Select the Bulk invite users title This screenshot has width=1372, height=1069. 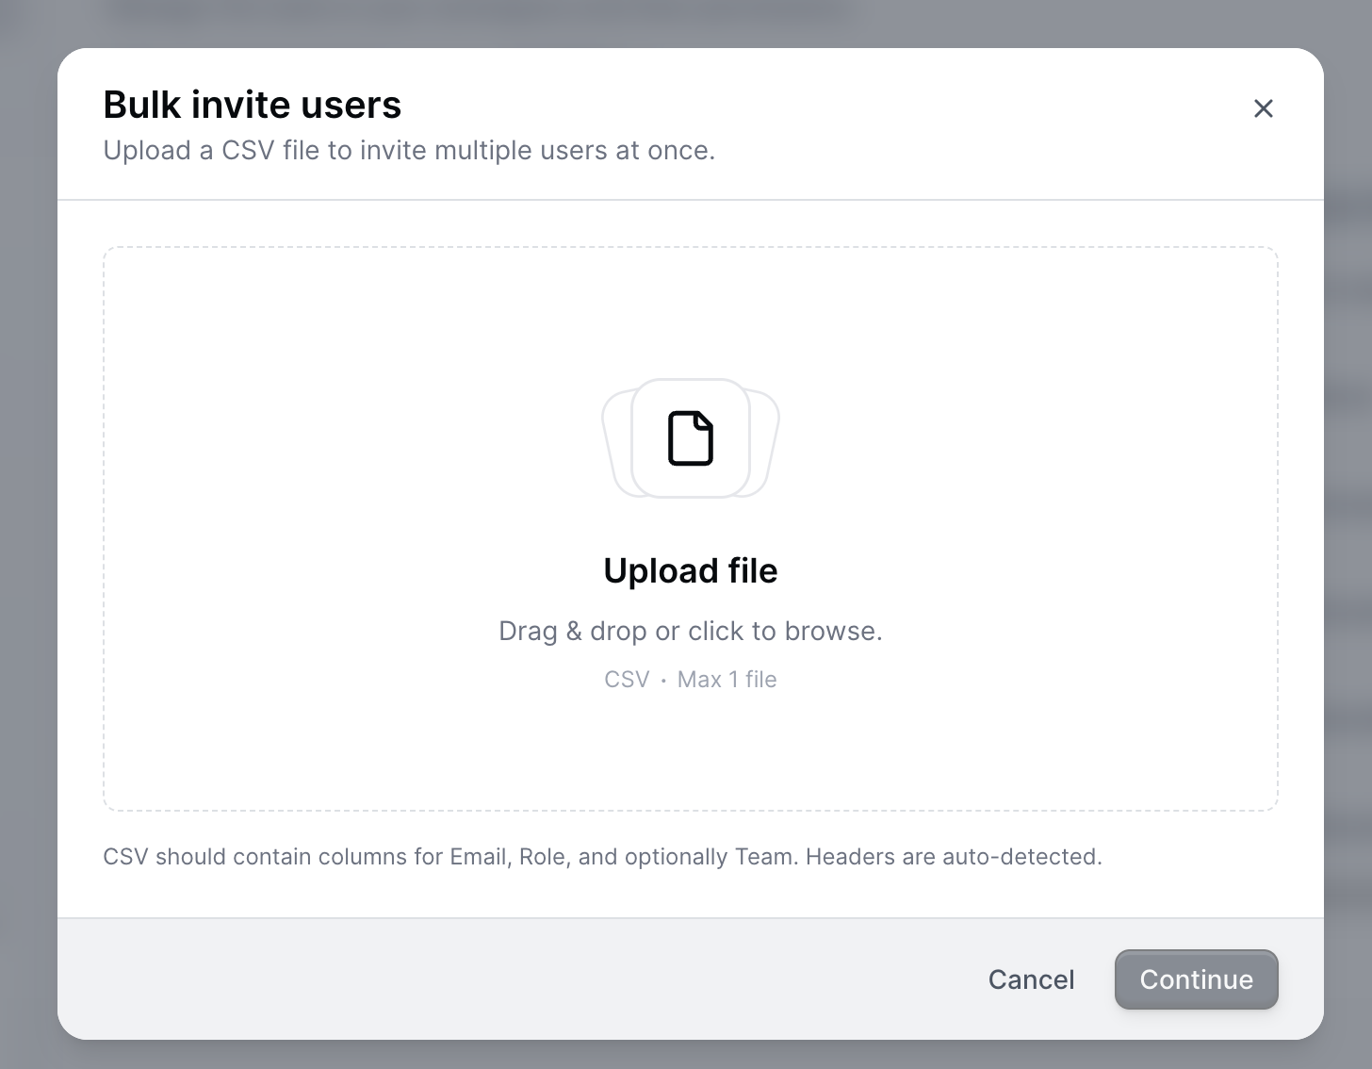tap(252, 105)
